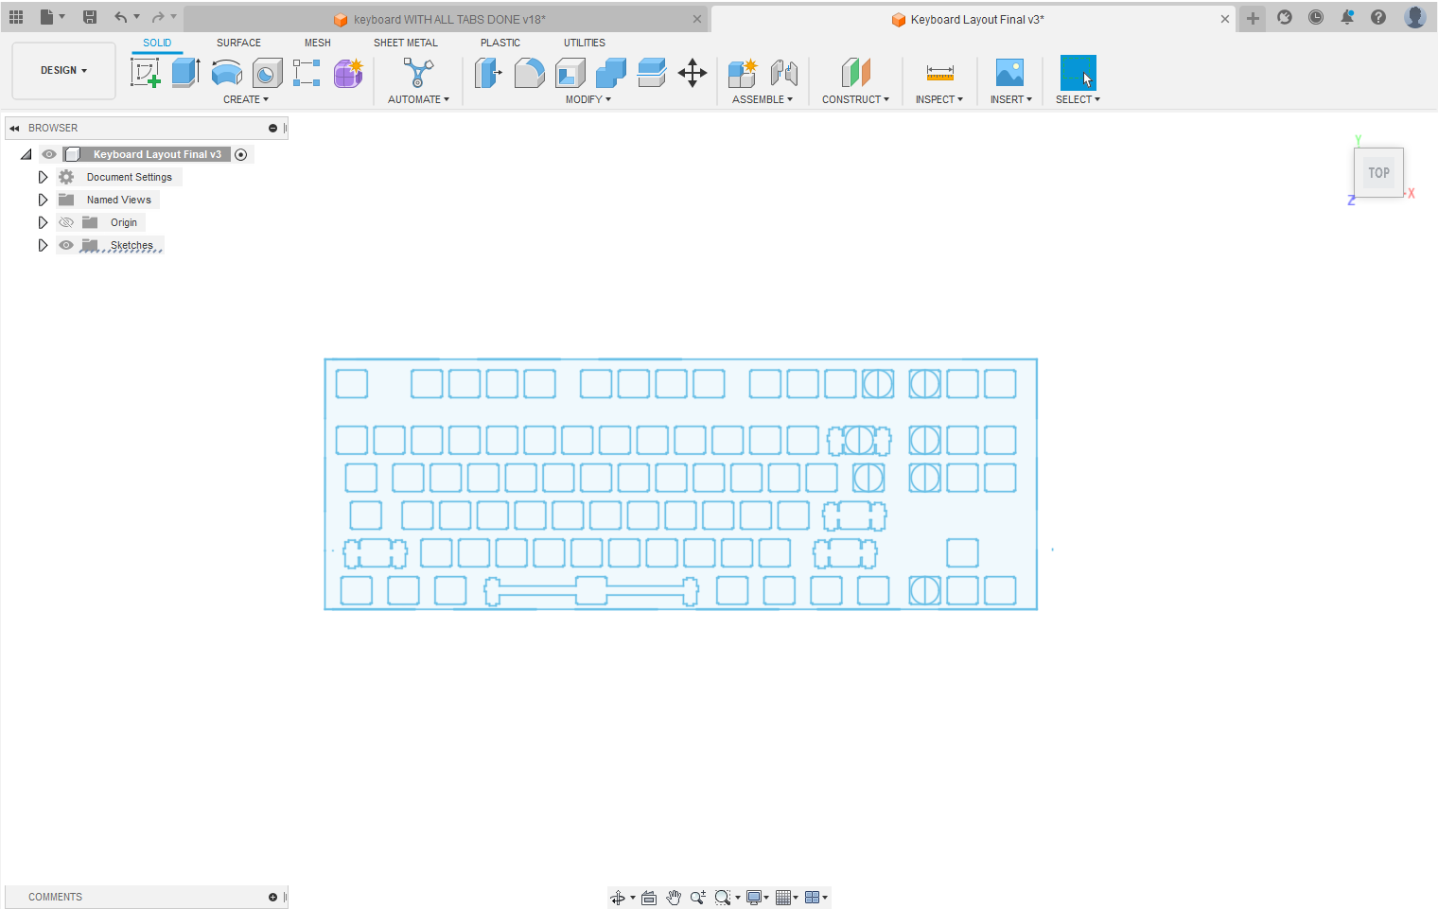Image resolution: width=1438 pixels, height=909 pixels.
Task: Expand the COMMENTS panel
Action: tap(272, 897)
